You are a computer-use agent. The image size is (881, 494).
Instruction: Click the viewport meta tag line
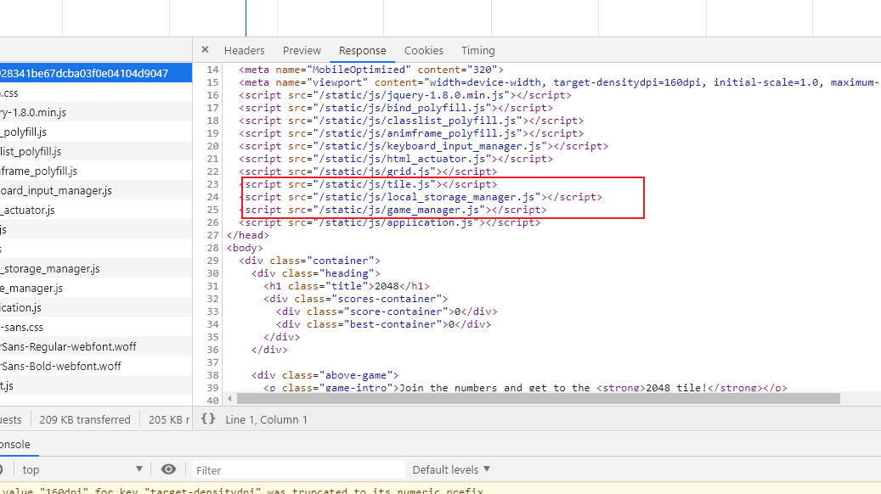[x=559, y=82]
